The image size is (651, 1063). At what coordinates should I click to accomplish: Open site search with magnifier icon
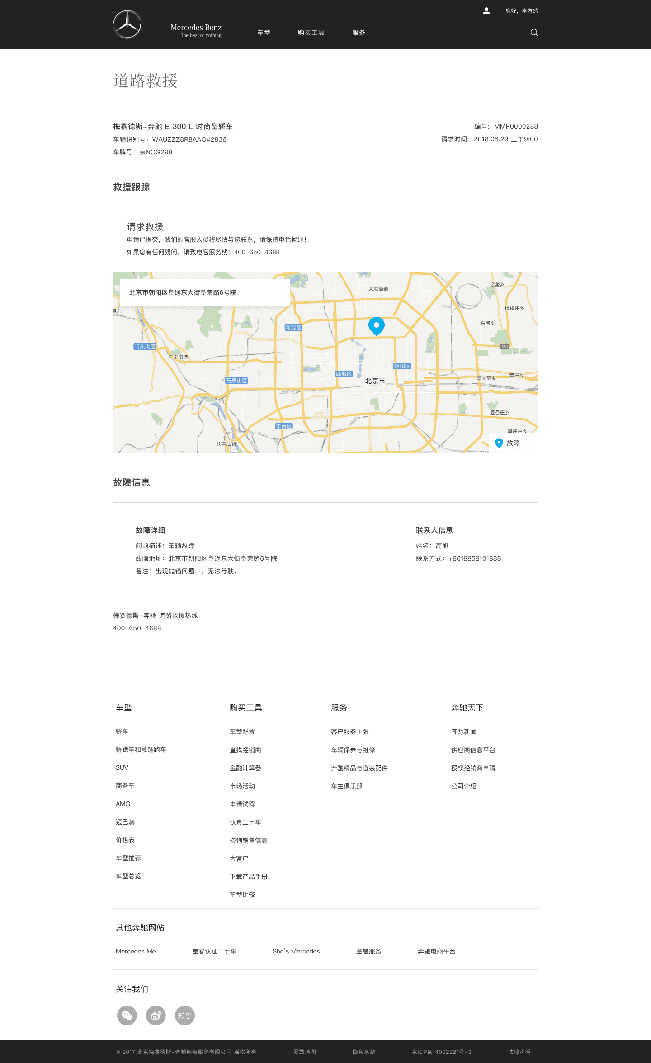coord(534,33)
